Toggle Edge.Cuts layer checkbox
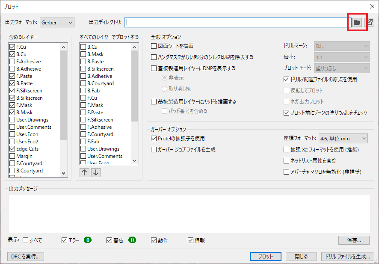Image resolution: width=379 pixels, height=264 pixels. pos(12,148)
